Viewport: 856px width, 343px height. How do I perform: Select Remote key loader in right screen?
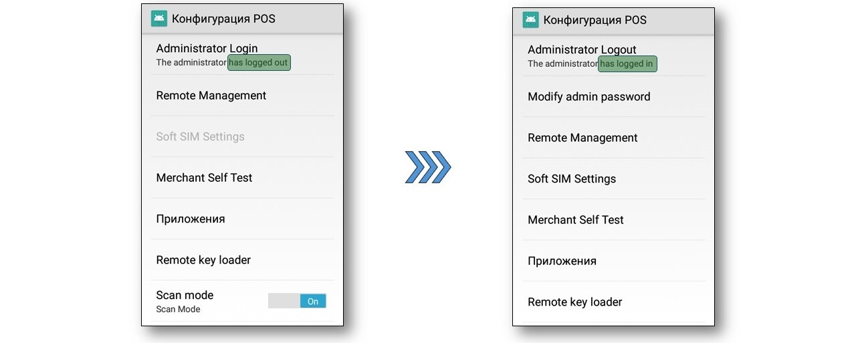point(613,302)
